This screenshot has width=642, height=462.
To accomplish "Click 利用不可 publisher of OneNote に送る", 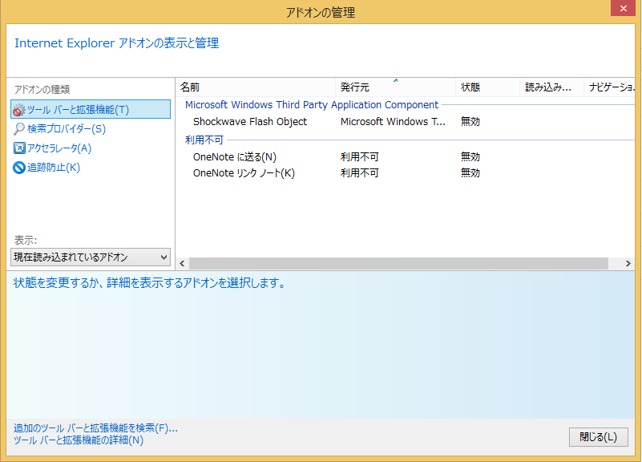I will pyautogui.click(x=360, y=157).
